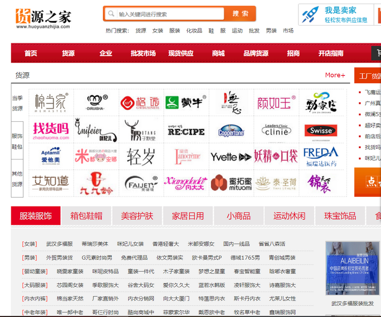Open the 蜜拓蜜 mituomi brand logo
The image size is (381, 317).
[231, 183]
